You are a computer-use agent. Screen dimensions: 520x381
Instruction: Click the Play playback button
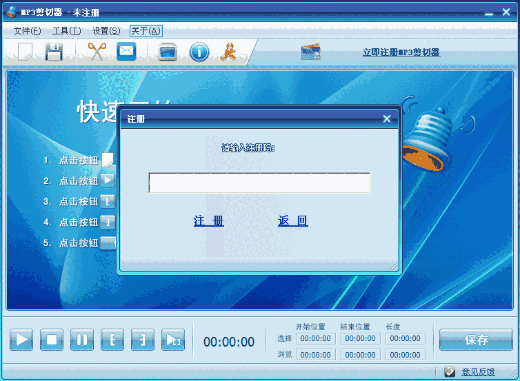pos(21,340)
